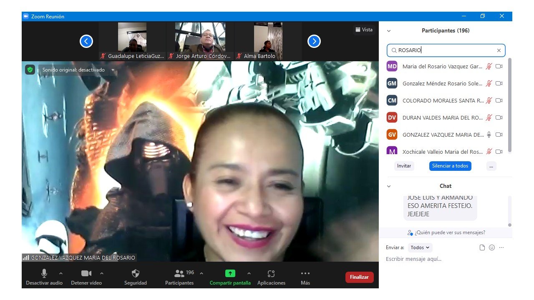Screen dimensions: 534x300
Task: Open the Enviar a Todos dropdown
Action: (420, 247)
